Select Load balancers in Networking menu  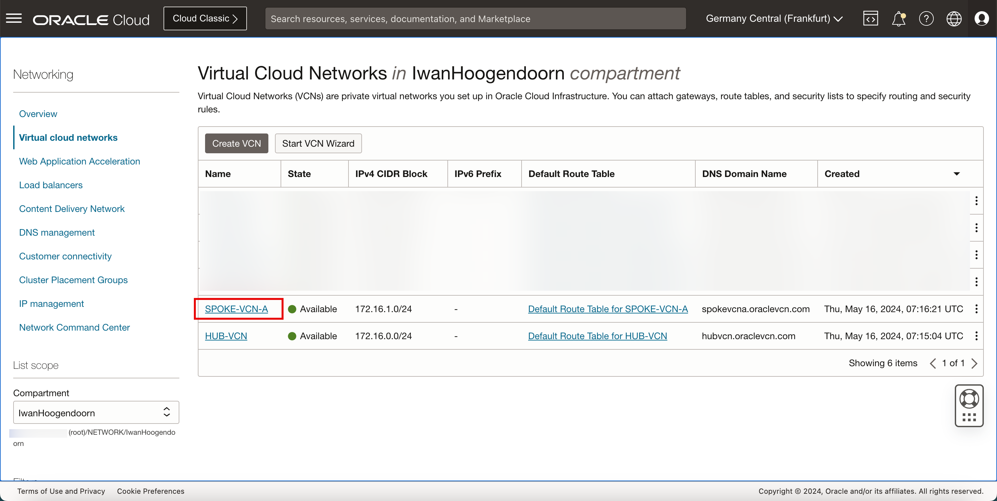pos(51,185)
